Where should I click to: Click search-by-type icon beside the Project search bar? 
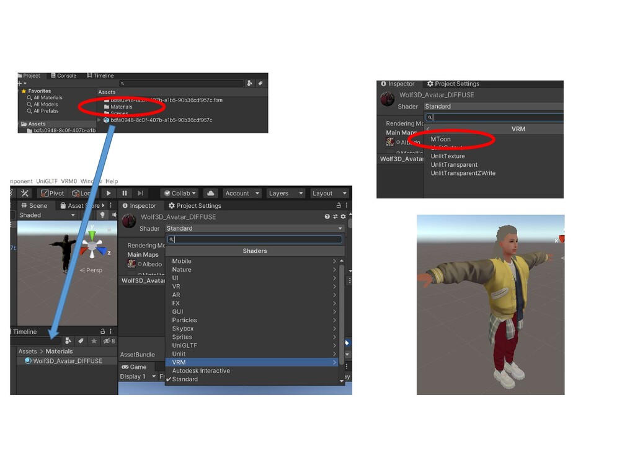point(250,83)
